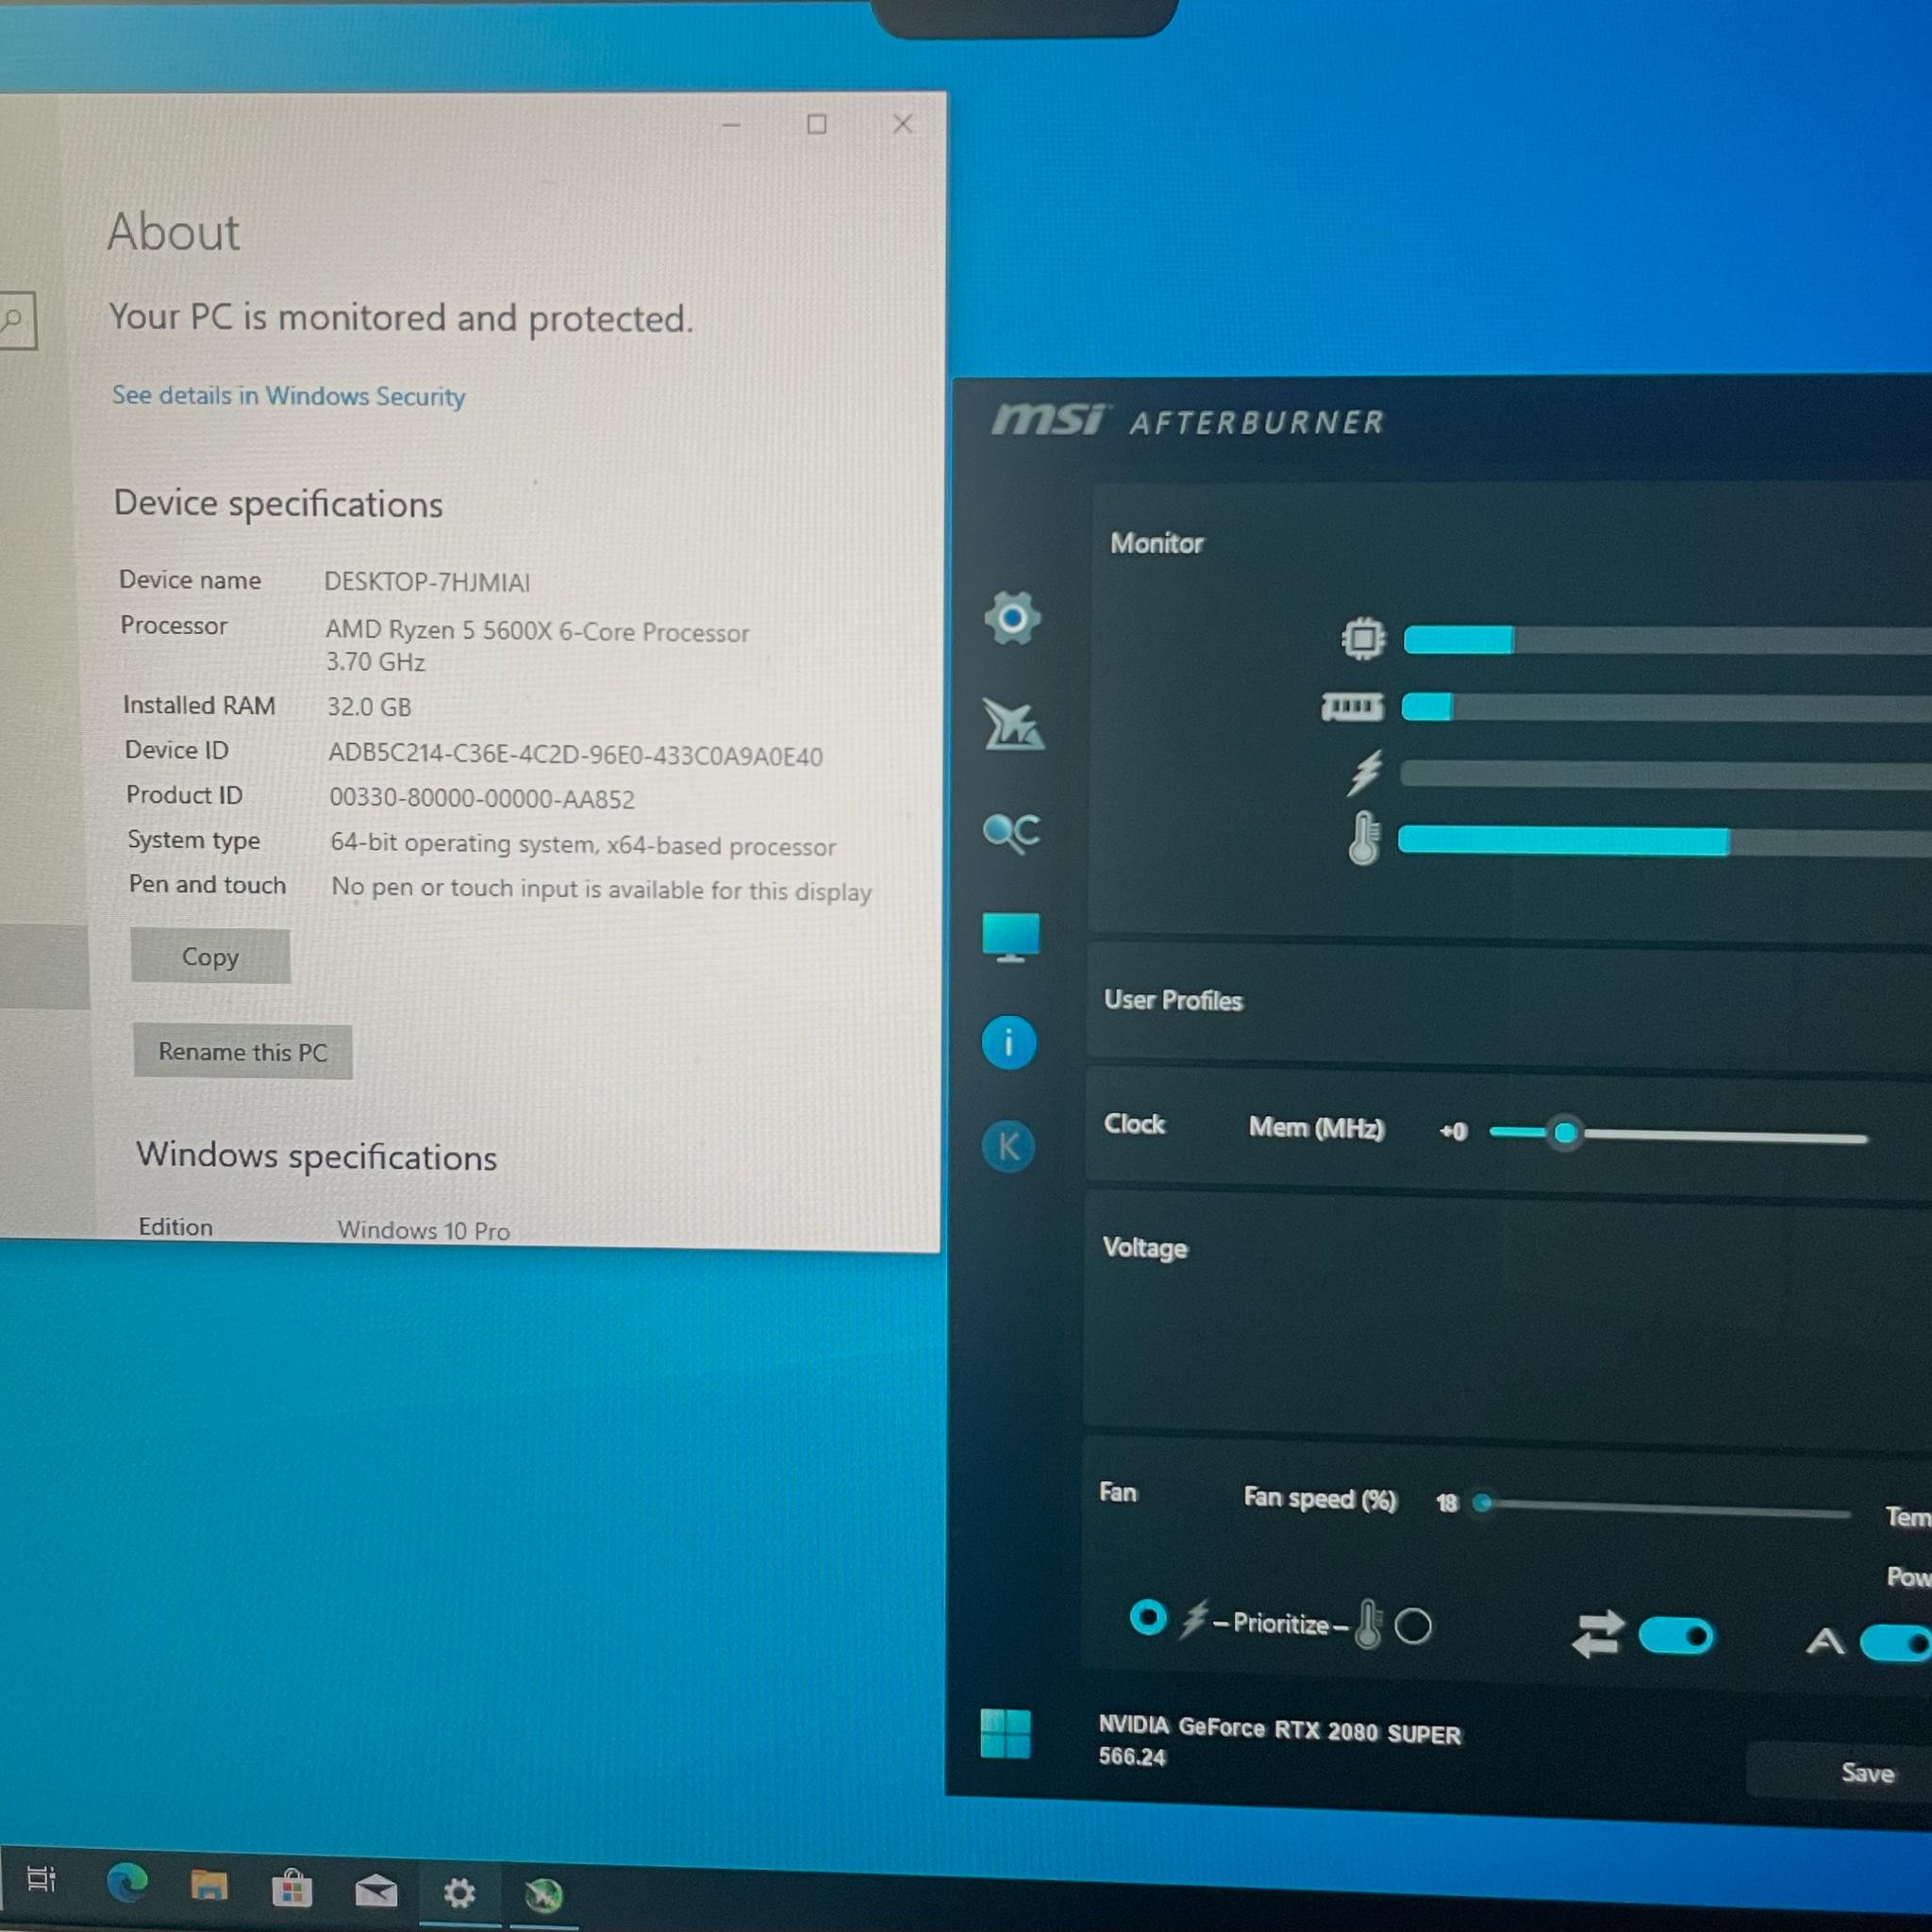Switch to MSI Afterburner taskbar icon
The height and width of the screenshot is (1932, 1932).
544,1894
